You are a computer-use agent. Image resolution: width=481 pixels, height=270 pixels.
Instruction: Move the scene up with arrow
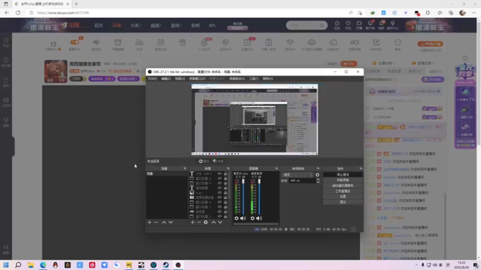[164, 222]
